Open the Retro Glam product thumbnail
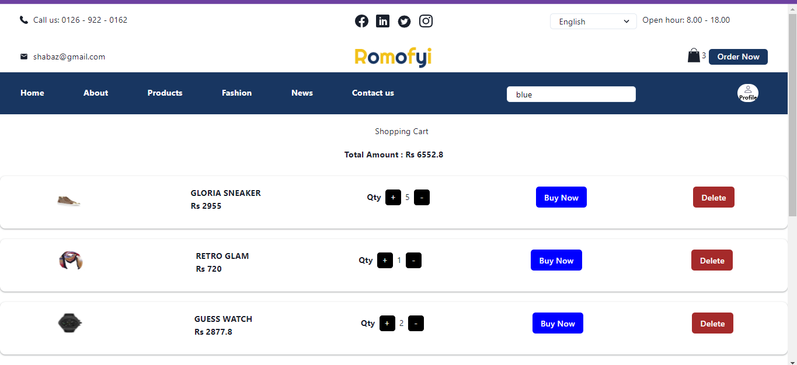This screenshot has height=365, width=797. coord(71,260)
